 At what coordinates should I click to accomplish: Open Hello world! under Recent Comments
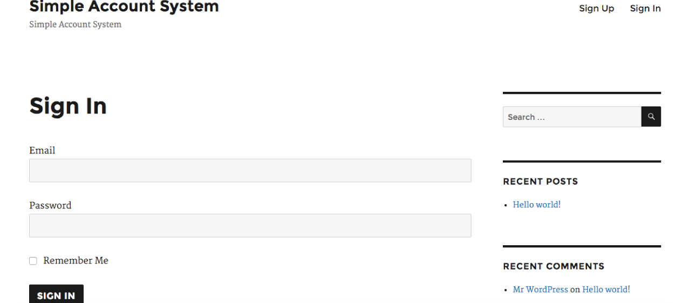click(x=606, y=289)
